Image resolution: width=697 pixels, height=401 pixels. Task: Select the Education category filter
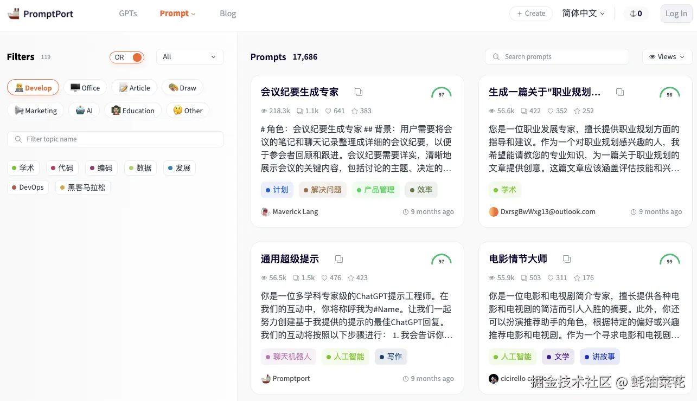(133, 111)
